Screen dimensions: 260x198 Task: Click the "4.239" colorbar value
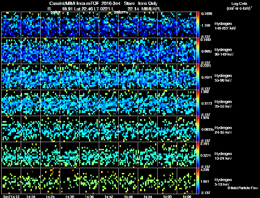pyautogui.click(x=205, y=170)
